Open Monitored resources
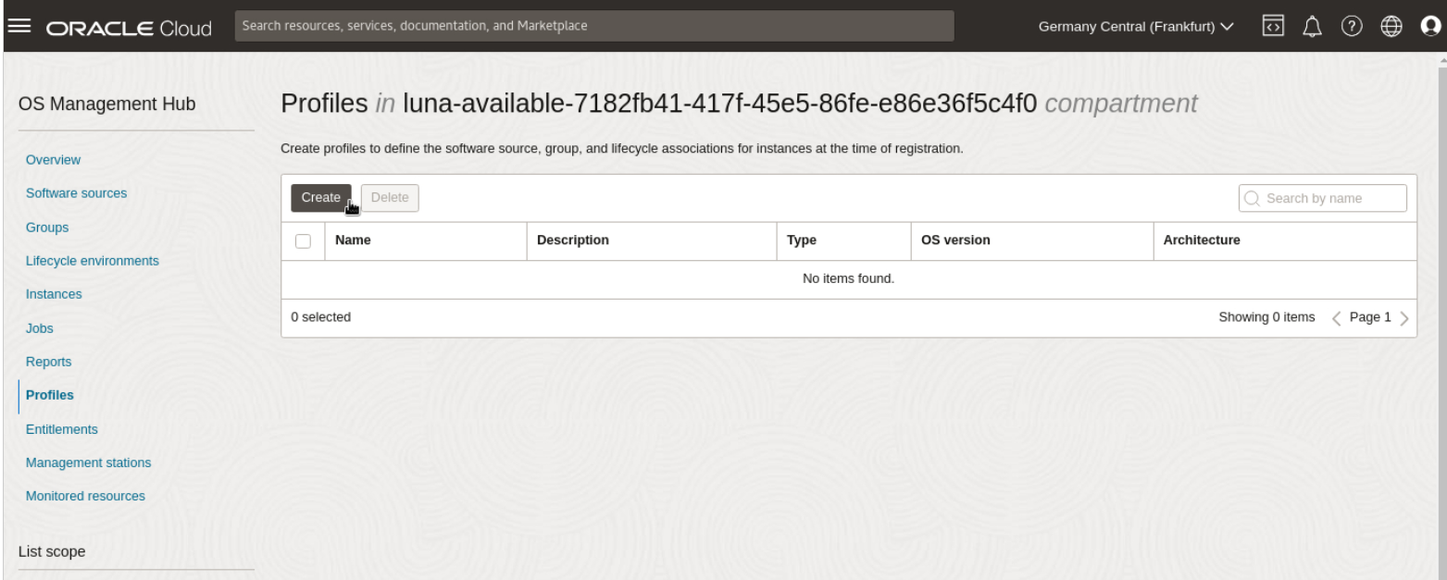1447x580 pixels. pyautogui.click(x=85, y=496)
